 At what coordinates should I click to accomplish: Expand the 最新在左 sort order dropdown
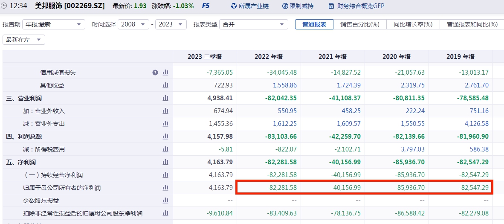coord(24,40)
